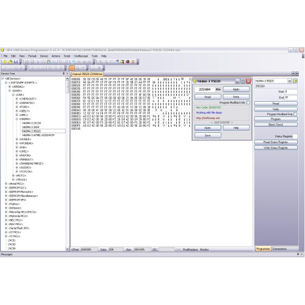Viewport: 305px width, 305px height.
Task: Enable Program Modified Only in programmer panel
Action: coord(295,114)
